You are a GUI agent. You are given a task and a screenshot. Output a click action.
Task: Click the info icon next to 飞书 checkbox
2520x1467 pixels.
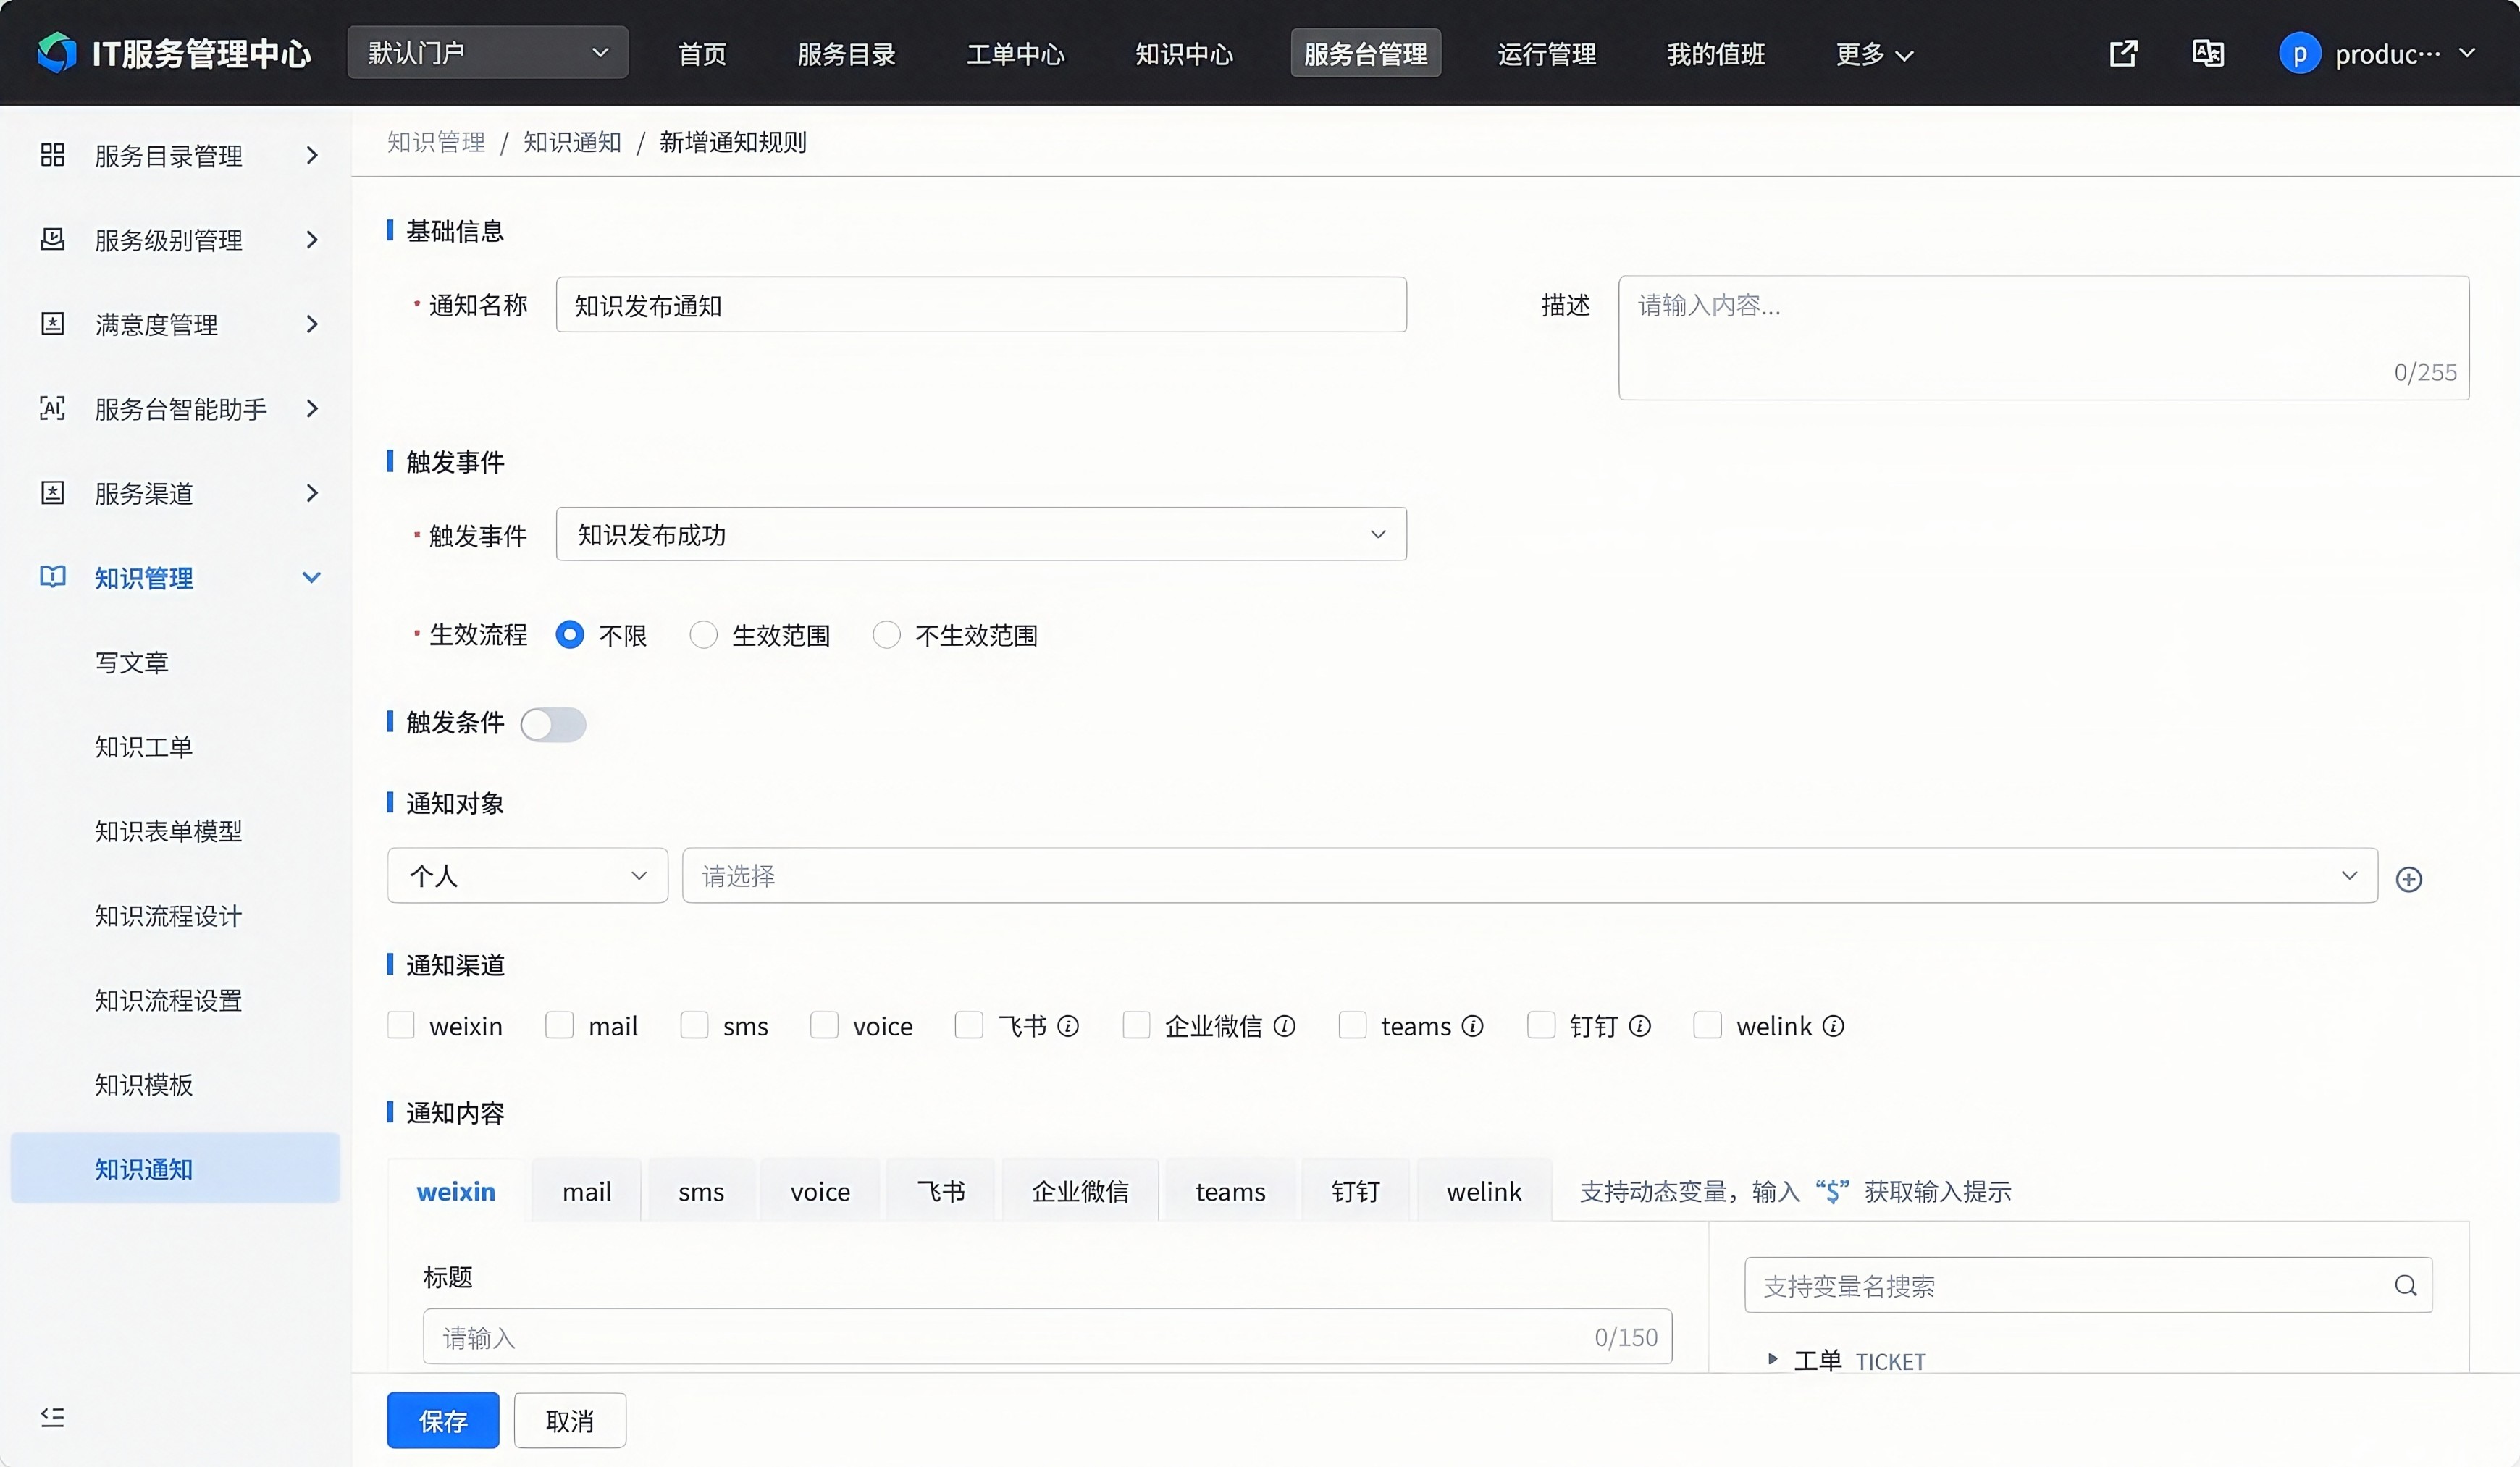(x=1068, y=1026)
